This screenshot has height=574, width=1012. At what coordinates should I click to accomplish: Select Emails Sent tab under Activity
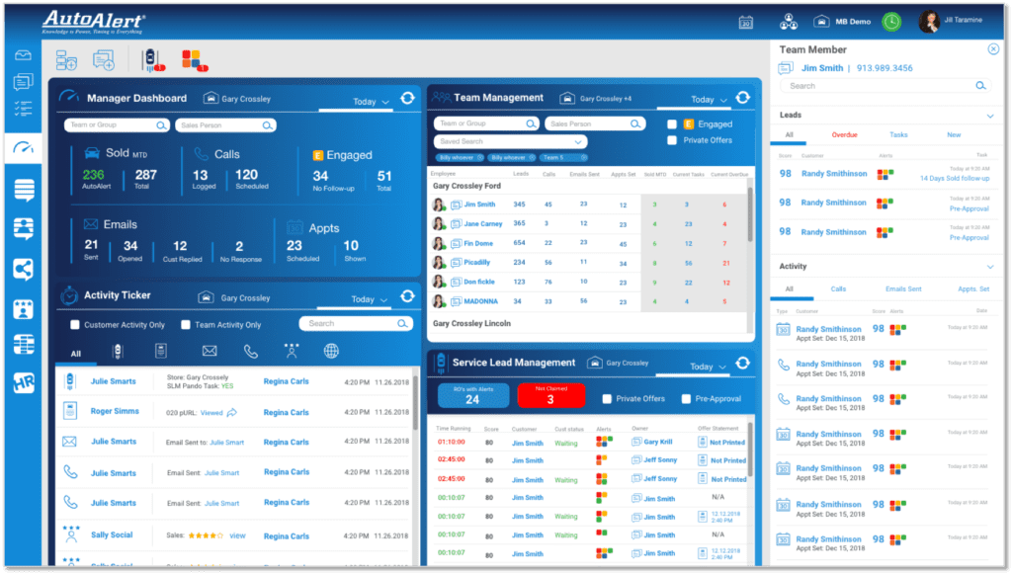click(x=903, y=289)
